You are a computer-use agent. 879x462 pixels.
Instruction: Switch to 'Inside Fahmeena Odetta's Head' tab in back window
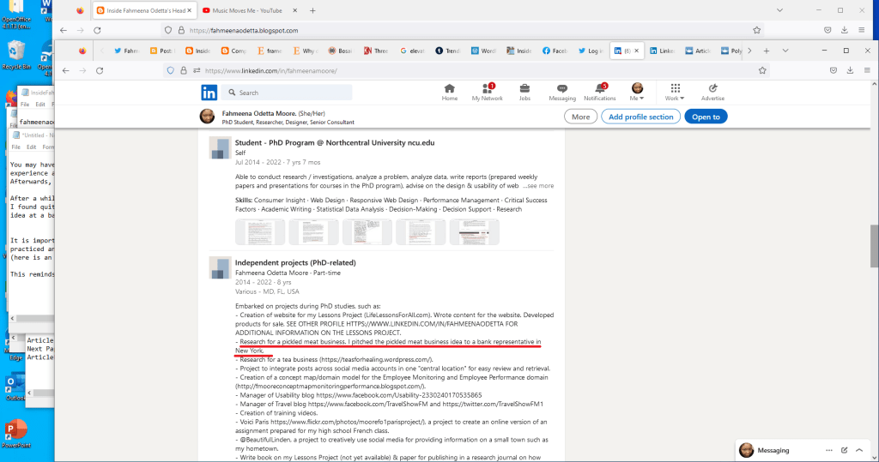click(143, 10)
